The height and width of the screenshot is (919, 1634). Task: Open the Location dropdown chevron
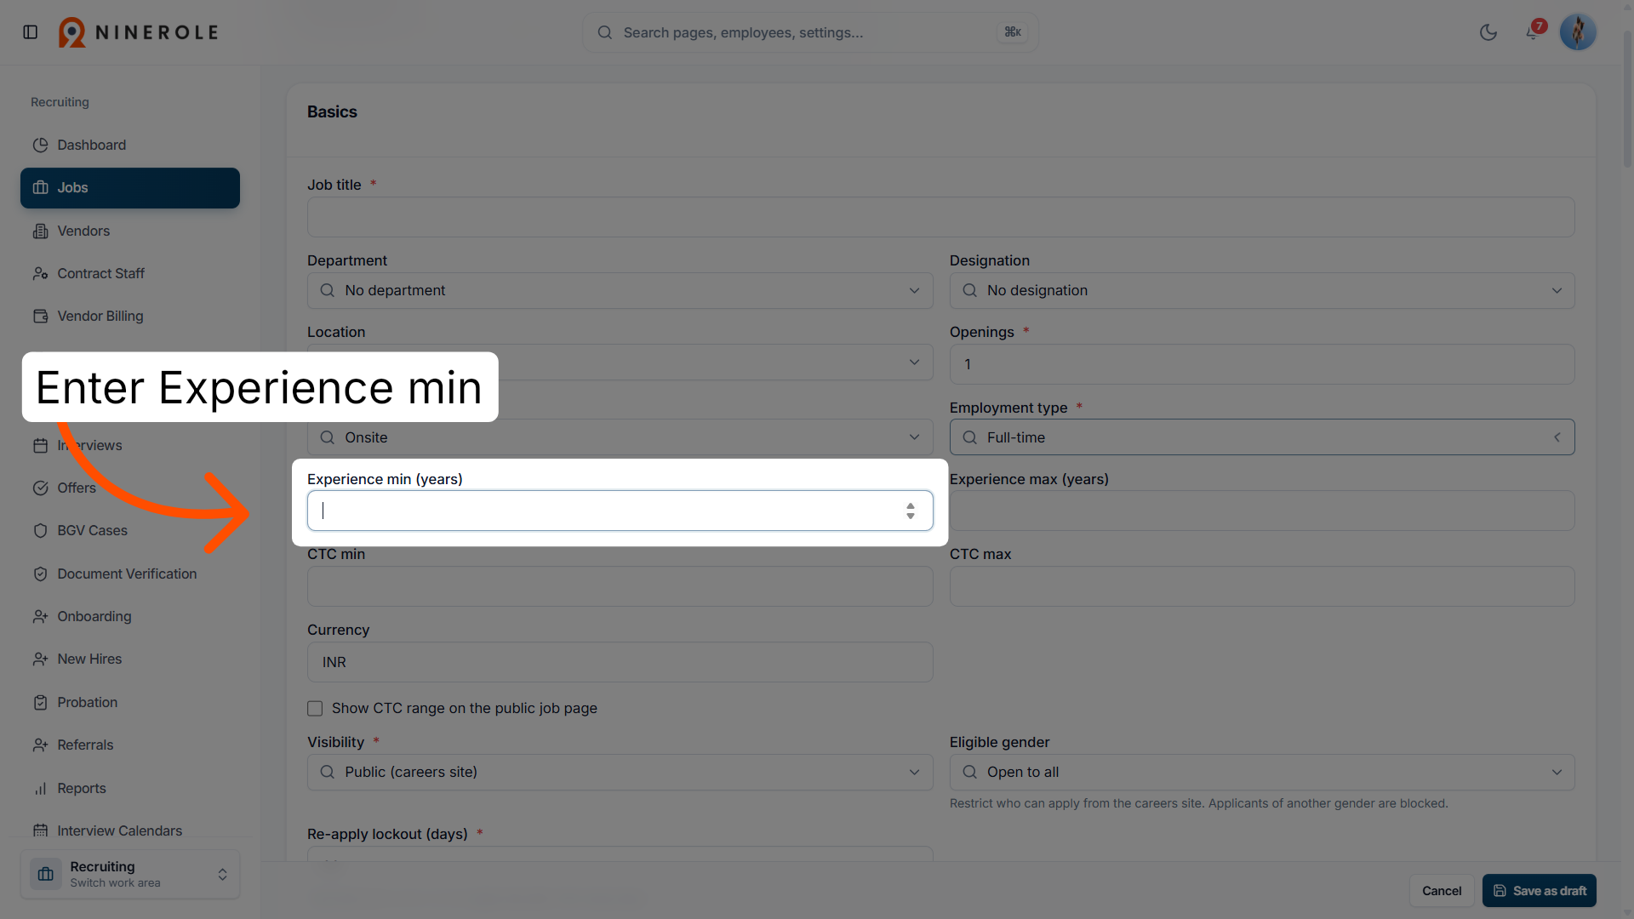click(914, 362)
